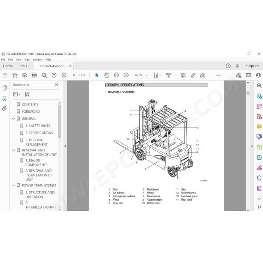Share link with others icon
The width and height of the screenshot is (263, 263).
pos(239,75)
